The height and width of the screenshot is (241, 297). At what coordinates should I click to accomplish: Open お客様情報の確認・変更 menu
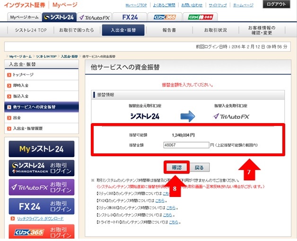click(x=262, y=30)
